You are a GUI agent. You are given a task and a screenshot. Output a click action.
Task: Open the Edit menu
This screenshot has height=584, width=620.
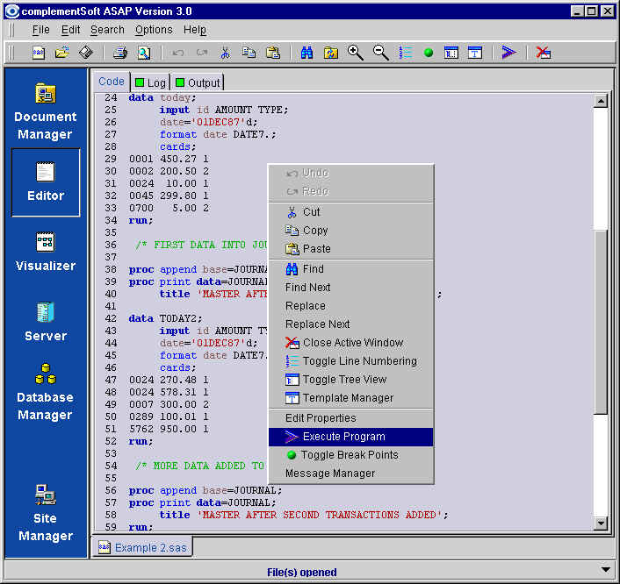(70, 30)
